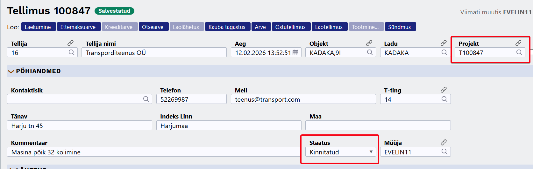Create a Laekumine from this order
Screen dimensions: 533x169
(38, 27)
